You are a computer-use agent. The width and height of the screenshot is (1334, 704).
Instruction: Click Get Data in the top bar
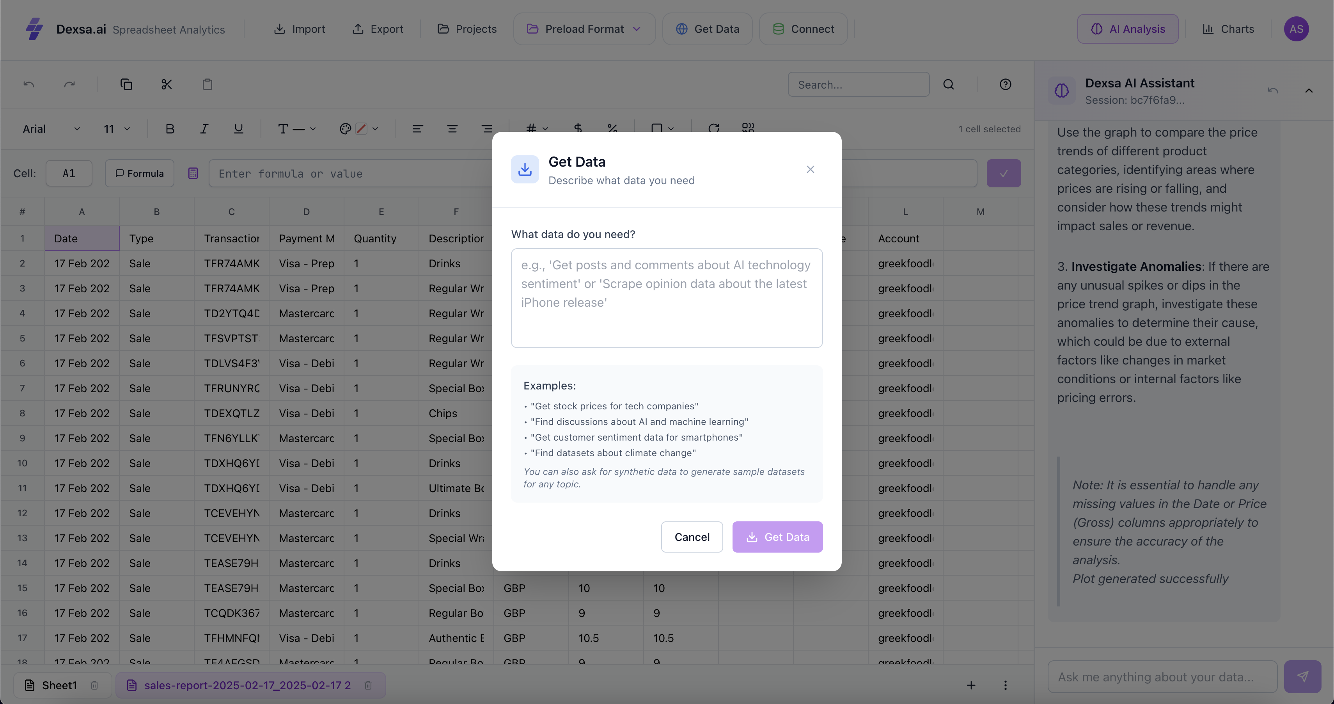(708, 29)
